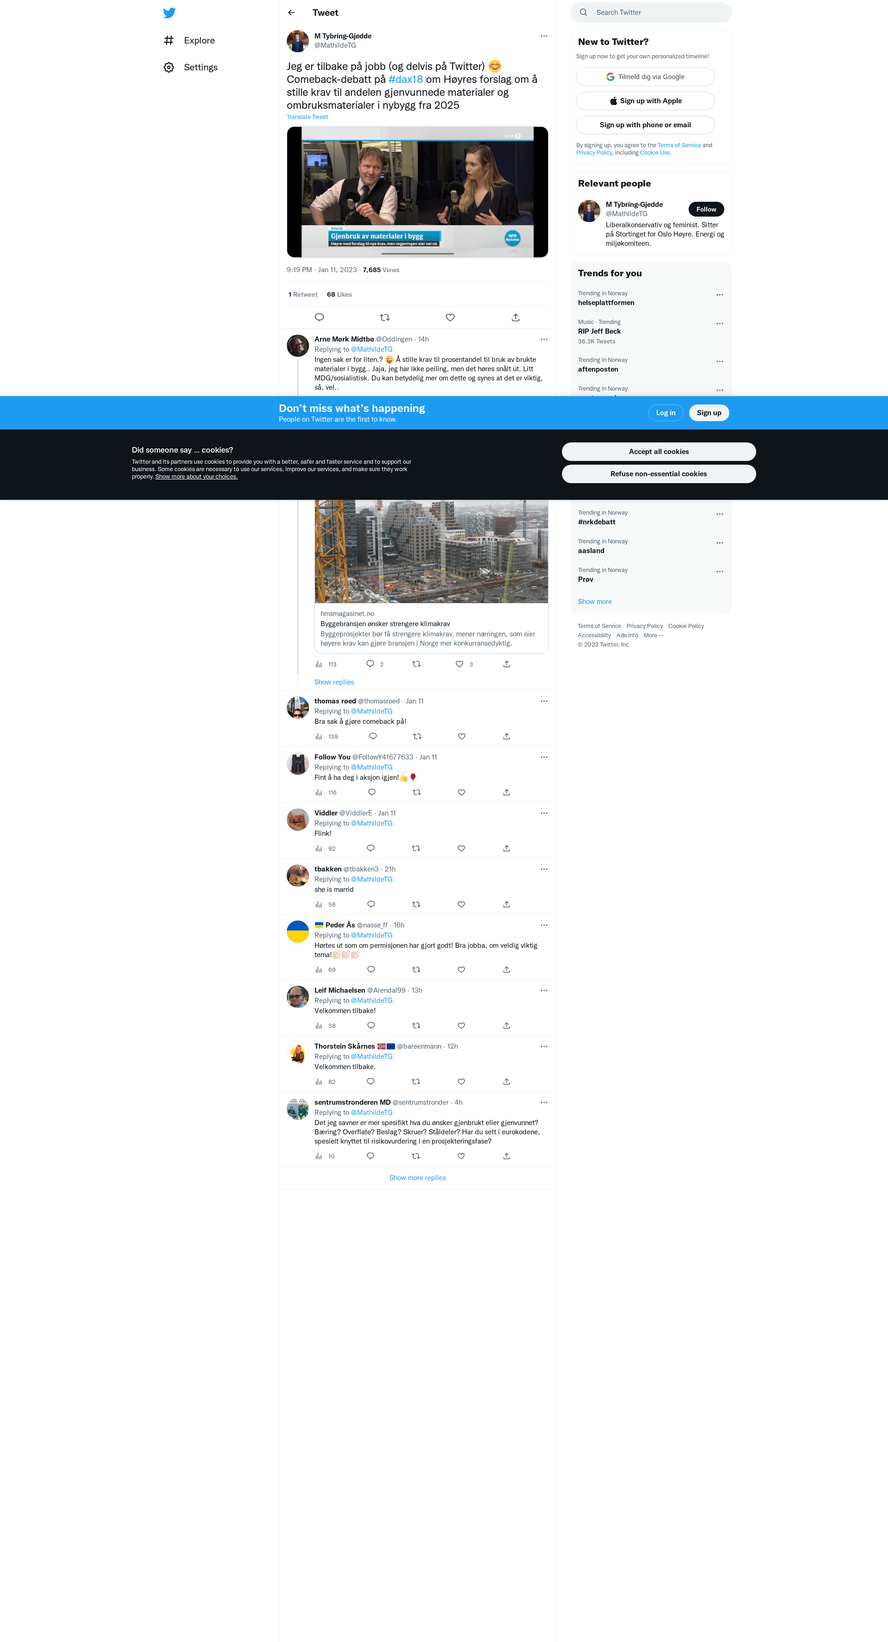Like the tweet with 3 likes
This screenshot has width=888, height=1642.
click(x=459, y=664)
